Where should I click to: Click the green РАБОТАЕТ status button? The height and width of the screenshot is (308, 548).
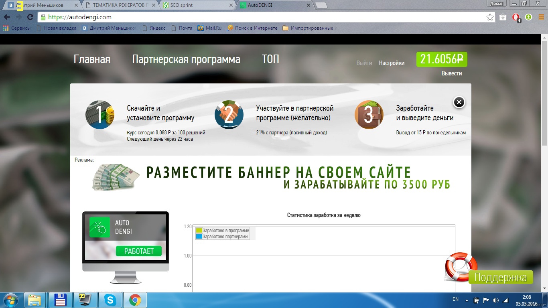coord(139,251)
